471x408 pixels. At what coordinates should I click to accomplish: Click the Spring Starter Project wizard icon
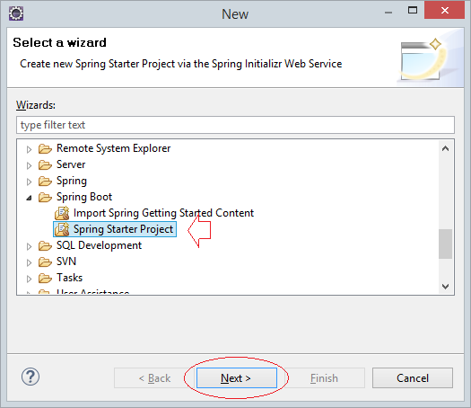tap(62, 229)
